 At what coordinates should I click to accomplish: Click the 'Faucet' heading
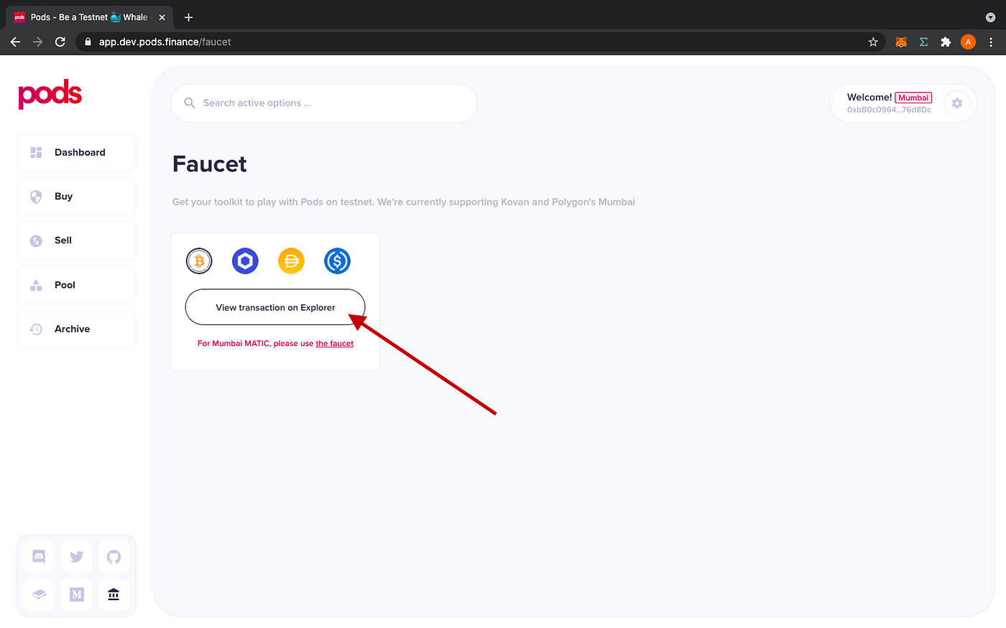point(209,164)
